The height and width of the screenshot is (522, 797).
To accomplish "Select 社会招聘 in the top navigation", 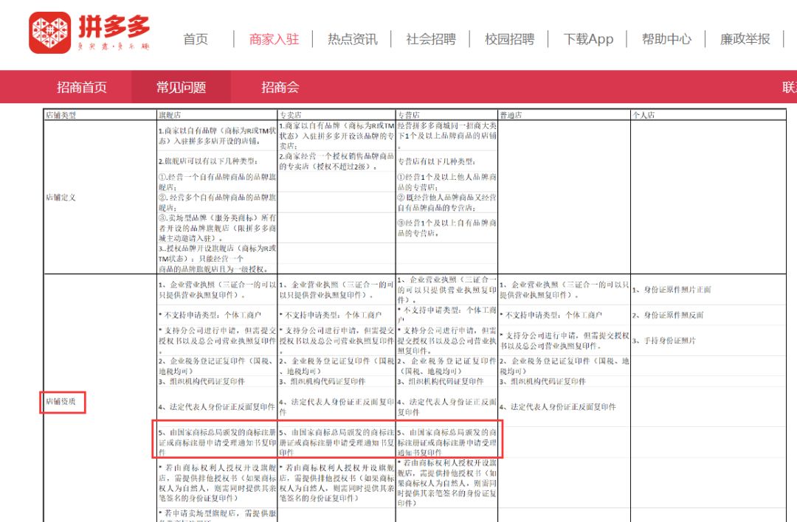I will [x=431, y=39].
